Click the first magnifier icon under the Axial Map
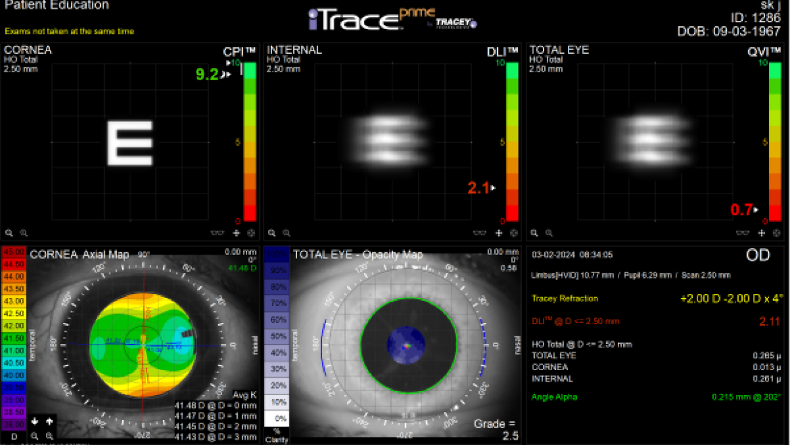The height and width of the screenshot is (445, 790). pos(34,436)
